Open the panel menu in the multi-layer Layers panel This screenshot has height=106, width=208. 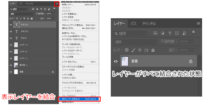(x=57, y=4)
